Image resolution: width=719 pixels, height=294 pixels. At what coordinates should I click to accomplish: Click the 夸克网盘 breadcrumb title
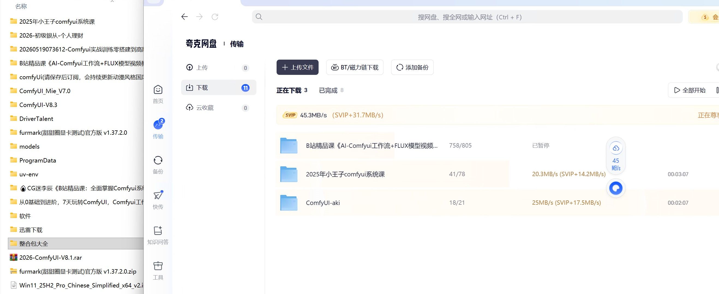coord(201,44)
